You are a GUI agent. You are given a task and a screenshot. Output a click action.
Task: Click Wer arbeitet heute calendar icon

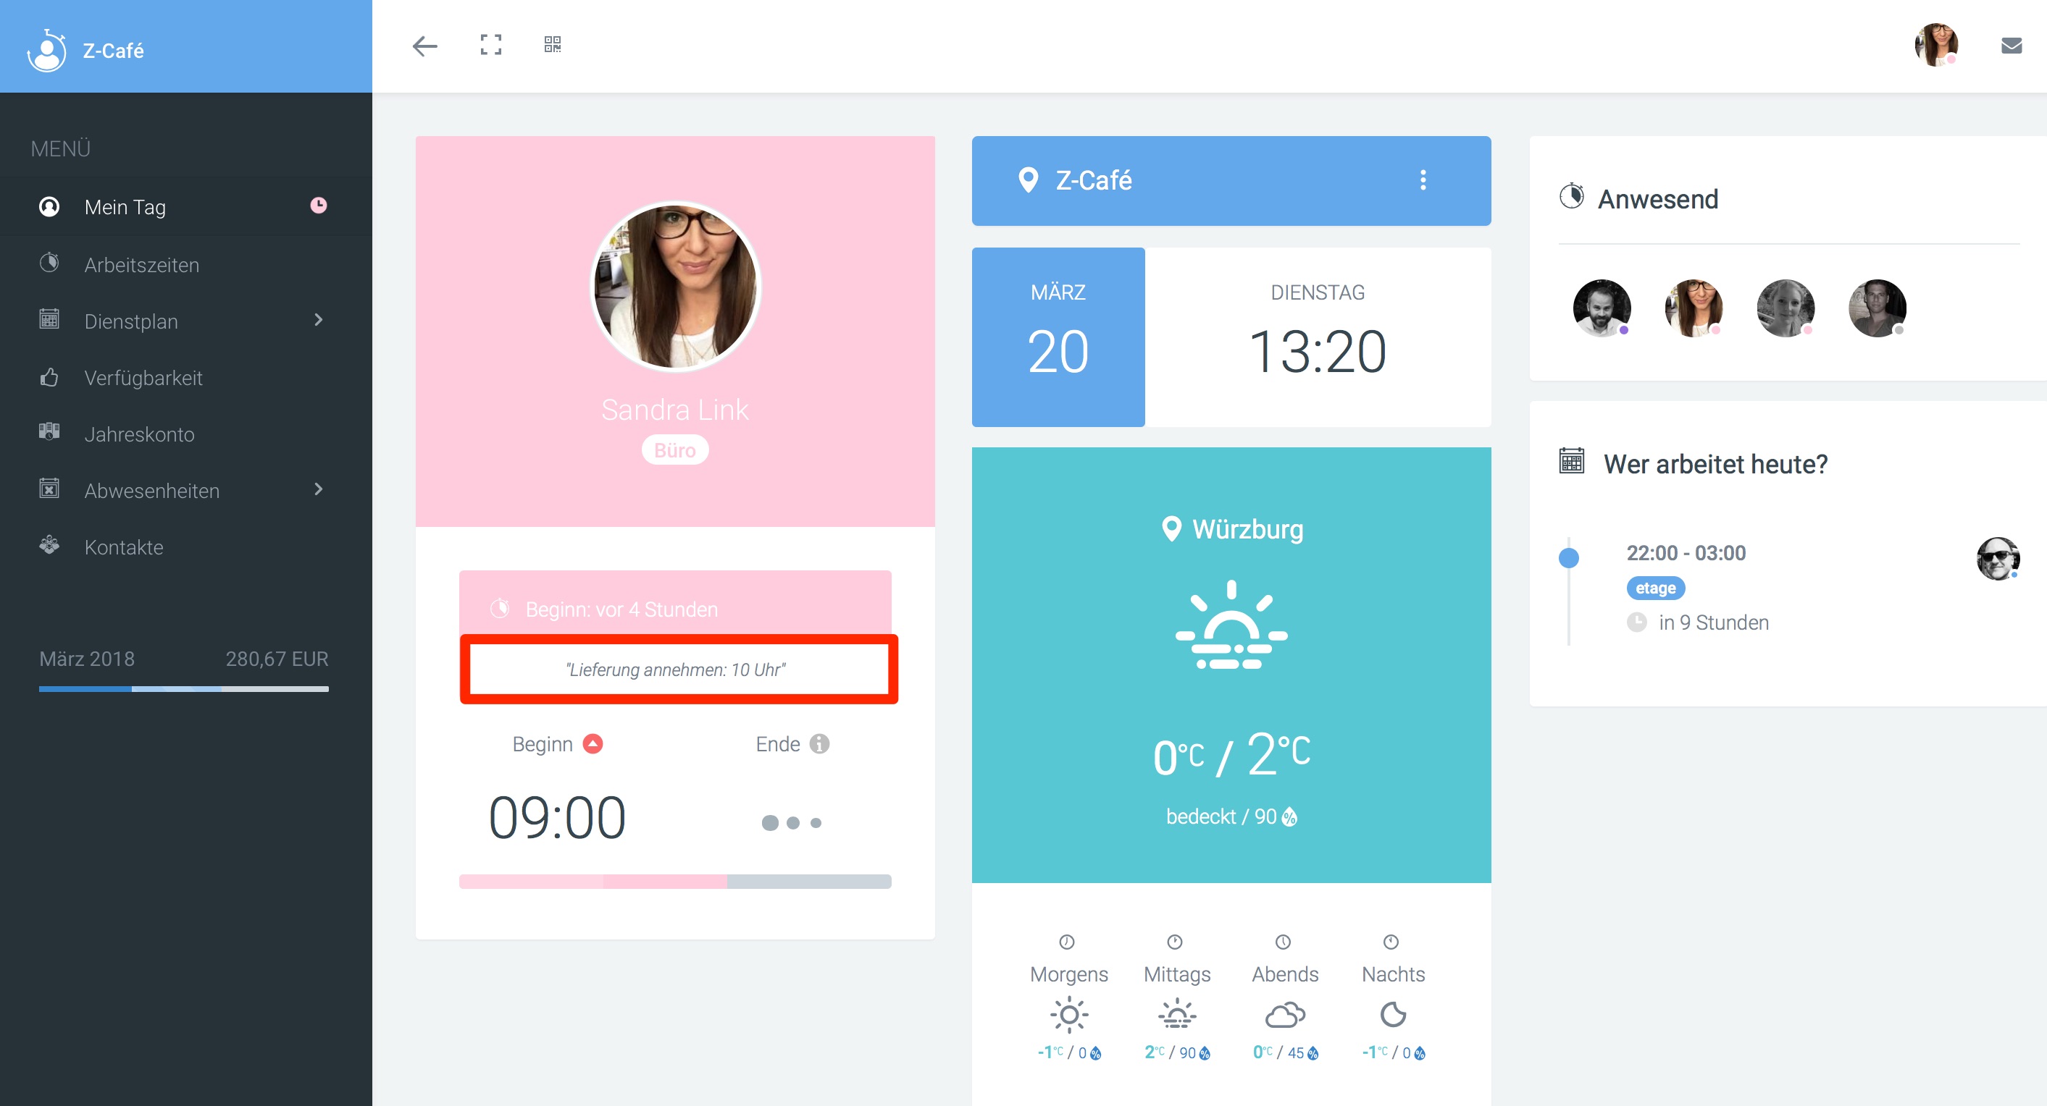1571,460
